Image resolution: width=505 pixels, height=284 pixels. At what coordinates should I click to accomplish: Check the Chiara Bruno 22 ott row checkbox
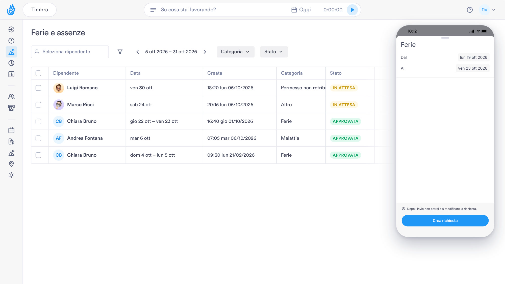pos(38,121)
